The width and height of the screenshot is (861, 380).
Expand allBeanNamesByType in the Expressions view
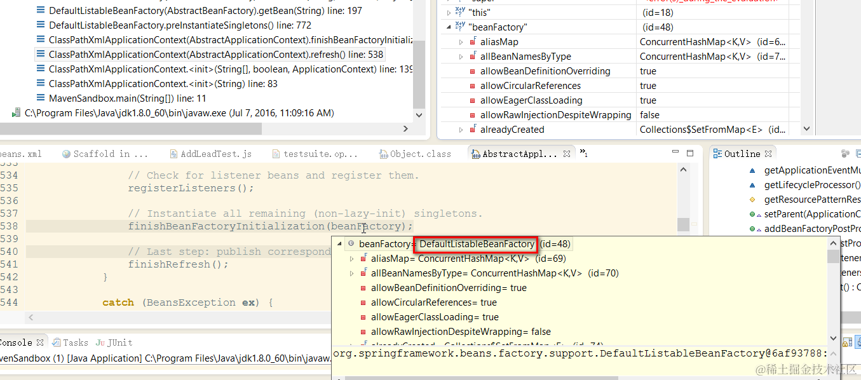pos(461,57)
